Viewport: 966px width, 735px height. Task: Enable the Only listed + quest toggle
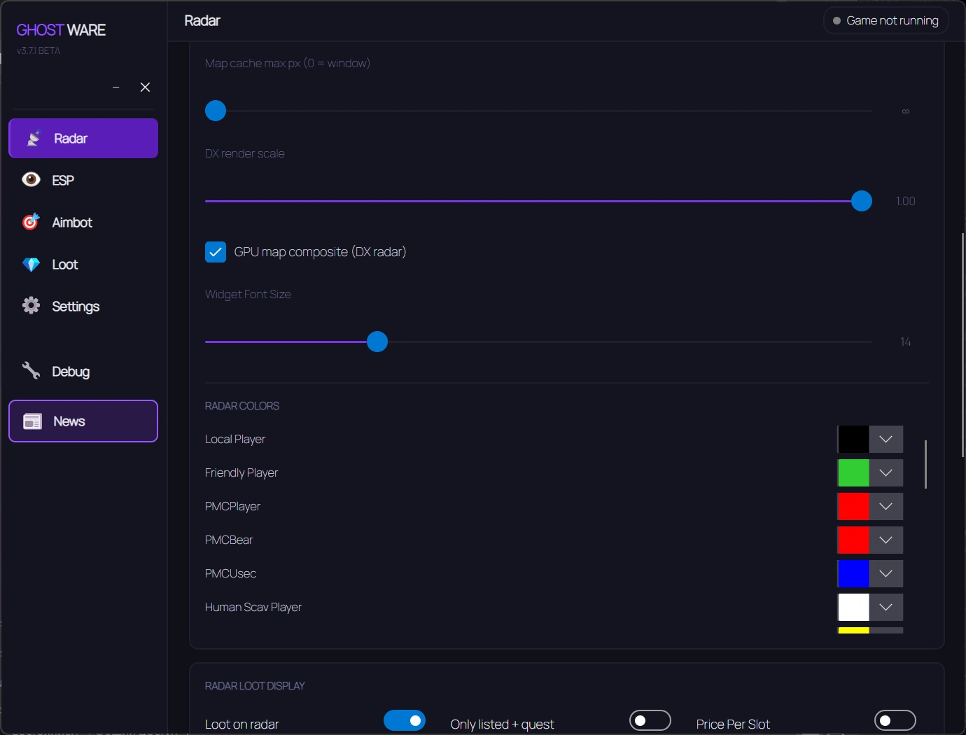[x=650, y=720]
